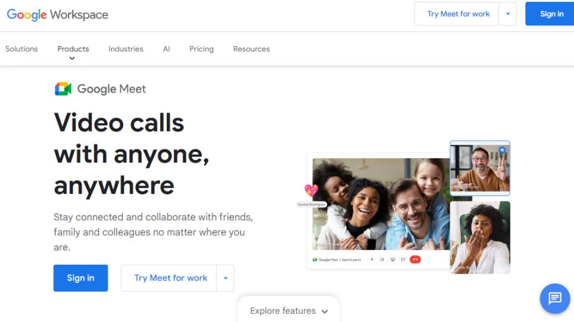This screenshot has width=574, height=322.
Task: Click the Google Meet camera logo icon
Action: [63, 89]
